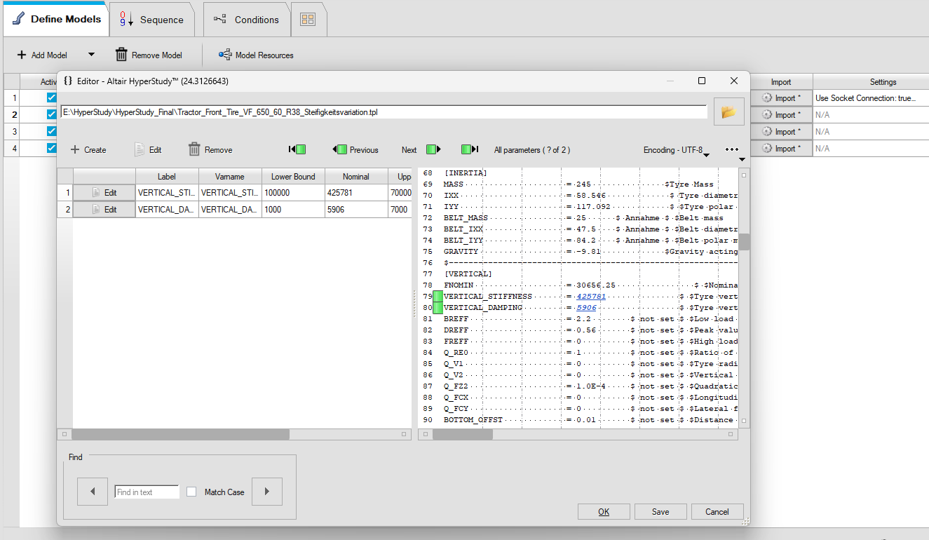Go to the Previous parameter
The height and width of the screenshot is (540, 929).
coord(355,149)
